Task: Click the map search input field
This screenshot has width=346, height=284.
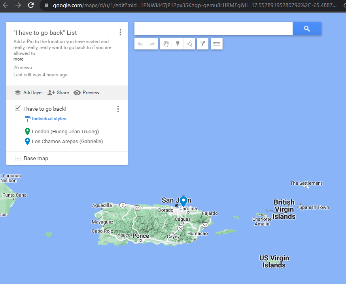Action: pyautogui.click(x=214, y=28)
